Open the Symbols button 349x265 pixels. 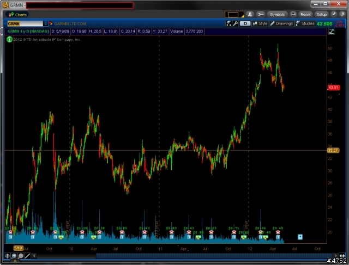278,15
